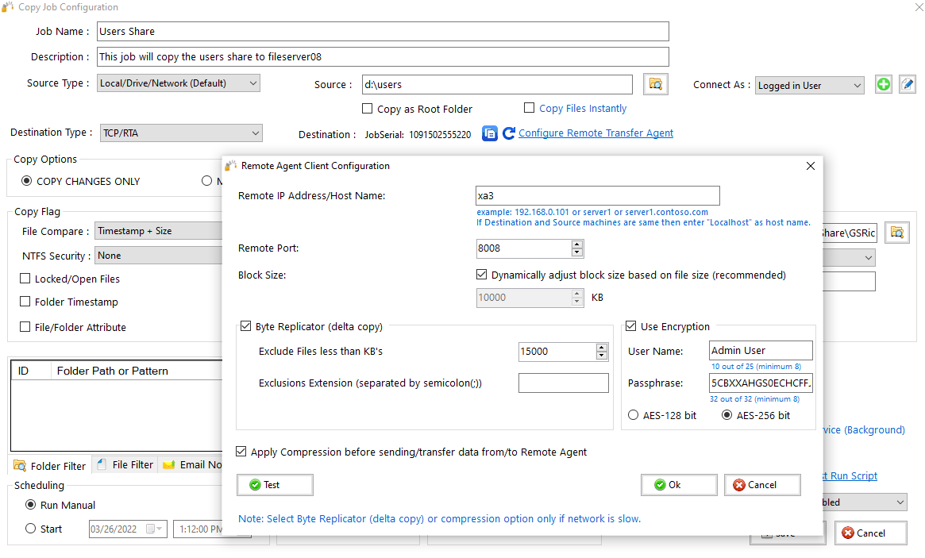Click Service (Background) link

[x=864, y=430]
